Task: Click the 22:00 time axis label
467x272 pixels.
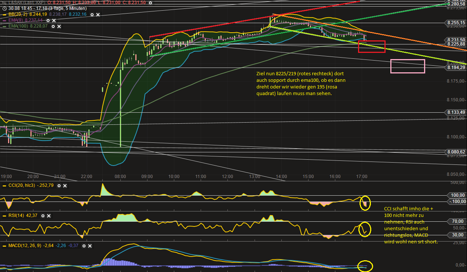Action: tap(86, 177)
